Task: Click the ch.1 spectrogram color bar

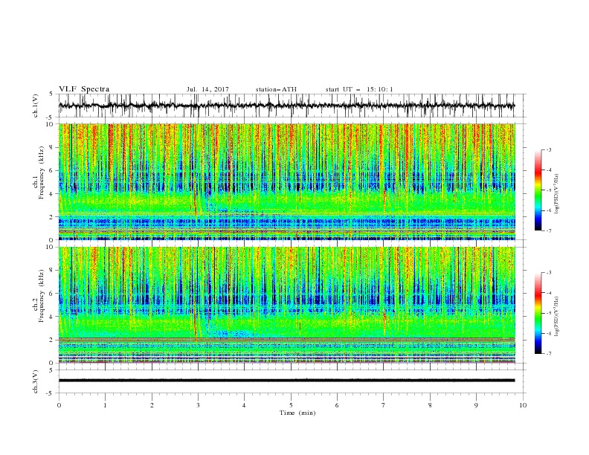Action: click(x=538, y=190)
